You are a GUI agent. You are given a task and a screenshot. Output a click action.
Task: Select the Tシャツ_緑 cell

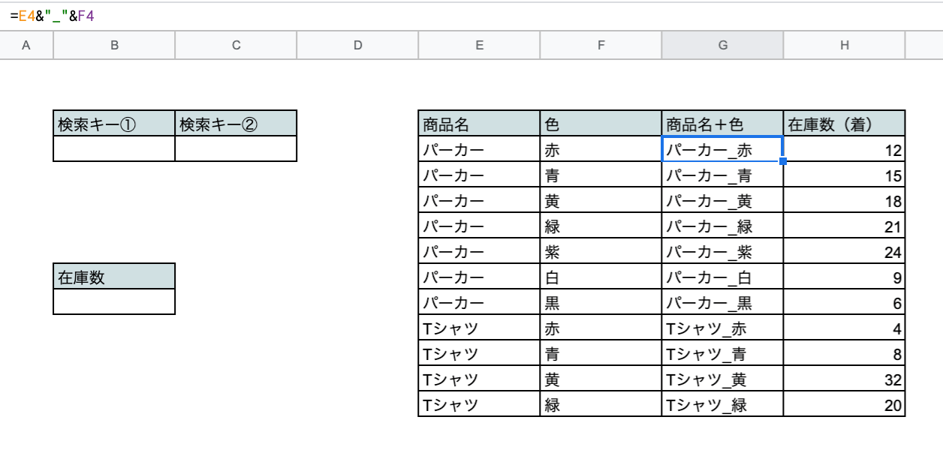pos(722,403)
